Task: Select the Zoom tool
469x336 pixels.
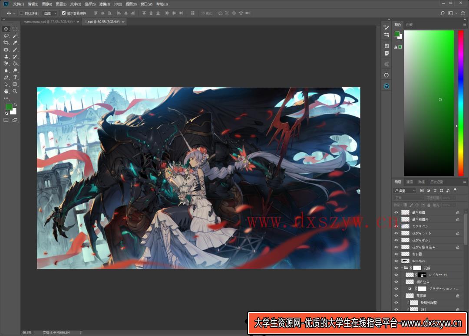Action: click(15, 91)
